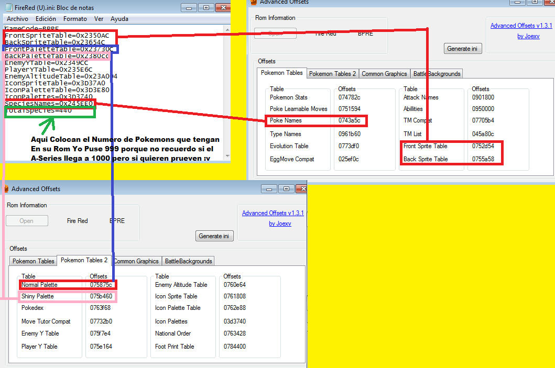
Task: Click the FrontSpriteTable=0x2350AC line in Notepad
Action: coord(57,36)
